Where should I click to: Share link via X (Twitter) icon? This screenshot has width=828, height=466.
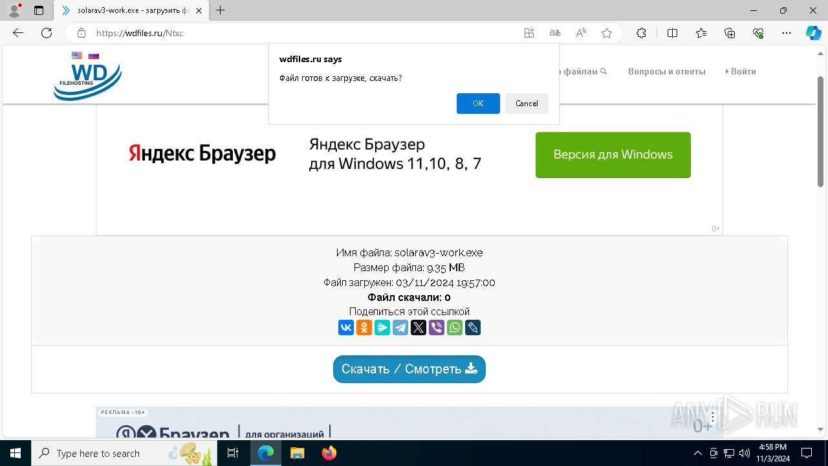coord(419,327)
